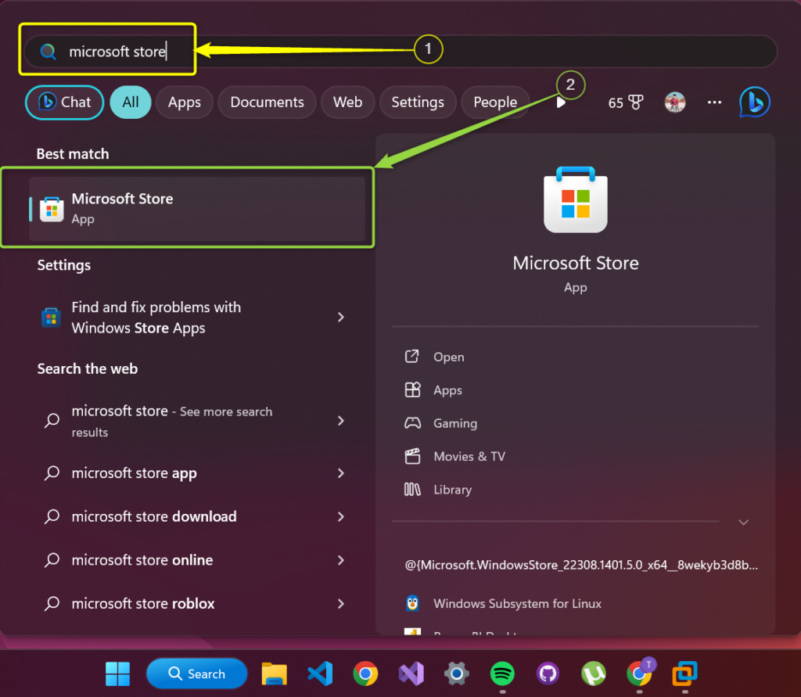The image size is (801, 697).
Task: Launch Spotify from the taskbar
Action: (x=501, y=674)
